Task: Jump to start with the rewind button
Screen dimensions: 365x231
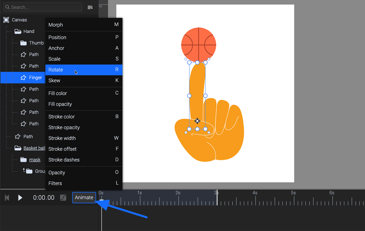Action: [7, 198]
